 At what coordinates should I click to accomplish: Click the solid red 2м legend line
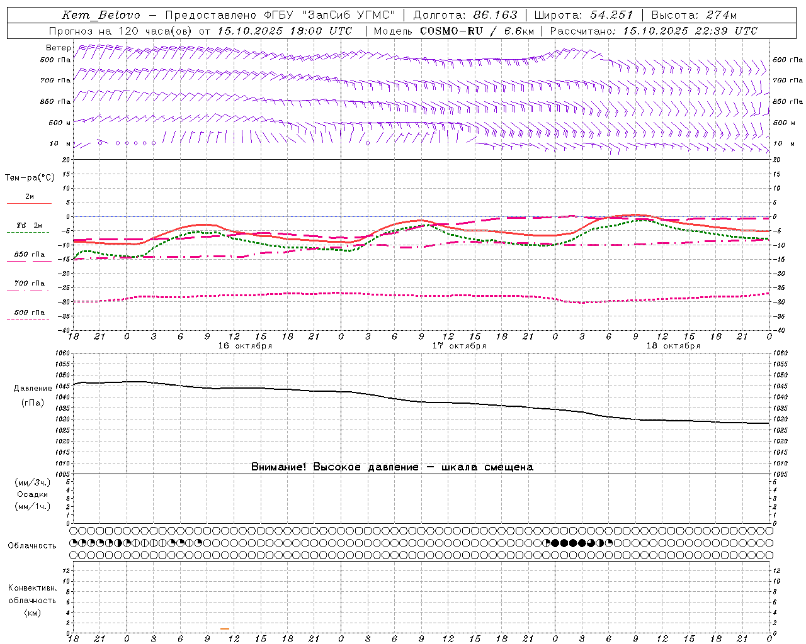pos(30,203)
